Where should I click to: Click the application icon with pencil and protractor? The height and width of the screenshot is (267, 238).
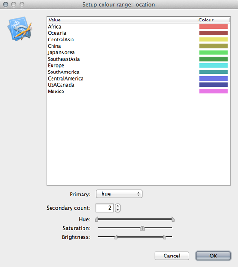click(x=20, y=29)
